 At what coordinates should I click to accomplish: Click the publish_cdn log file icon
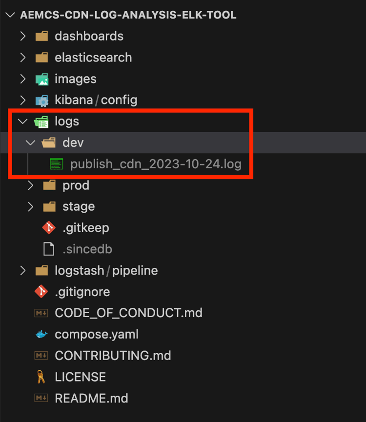(57, 164)
